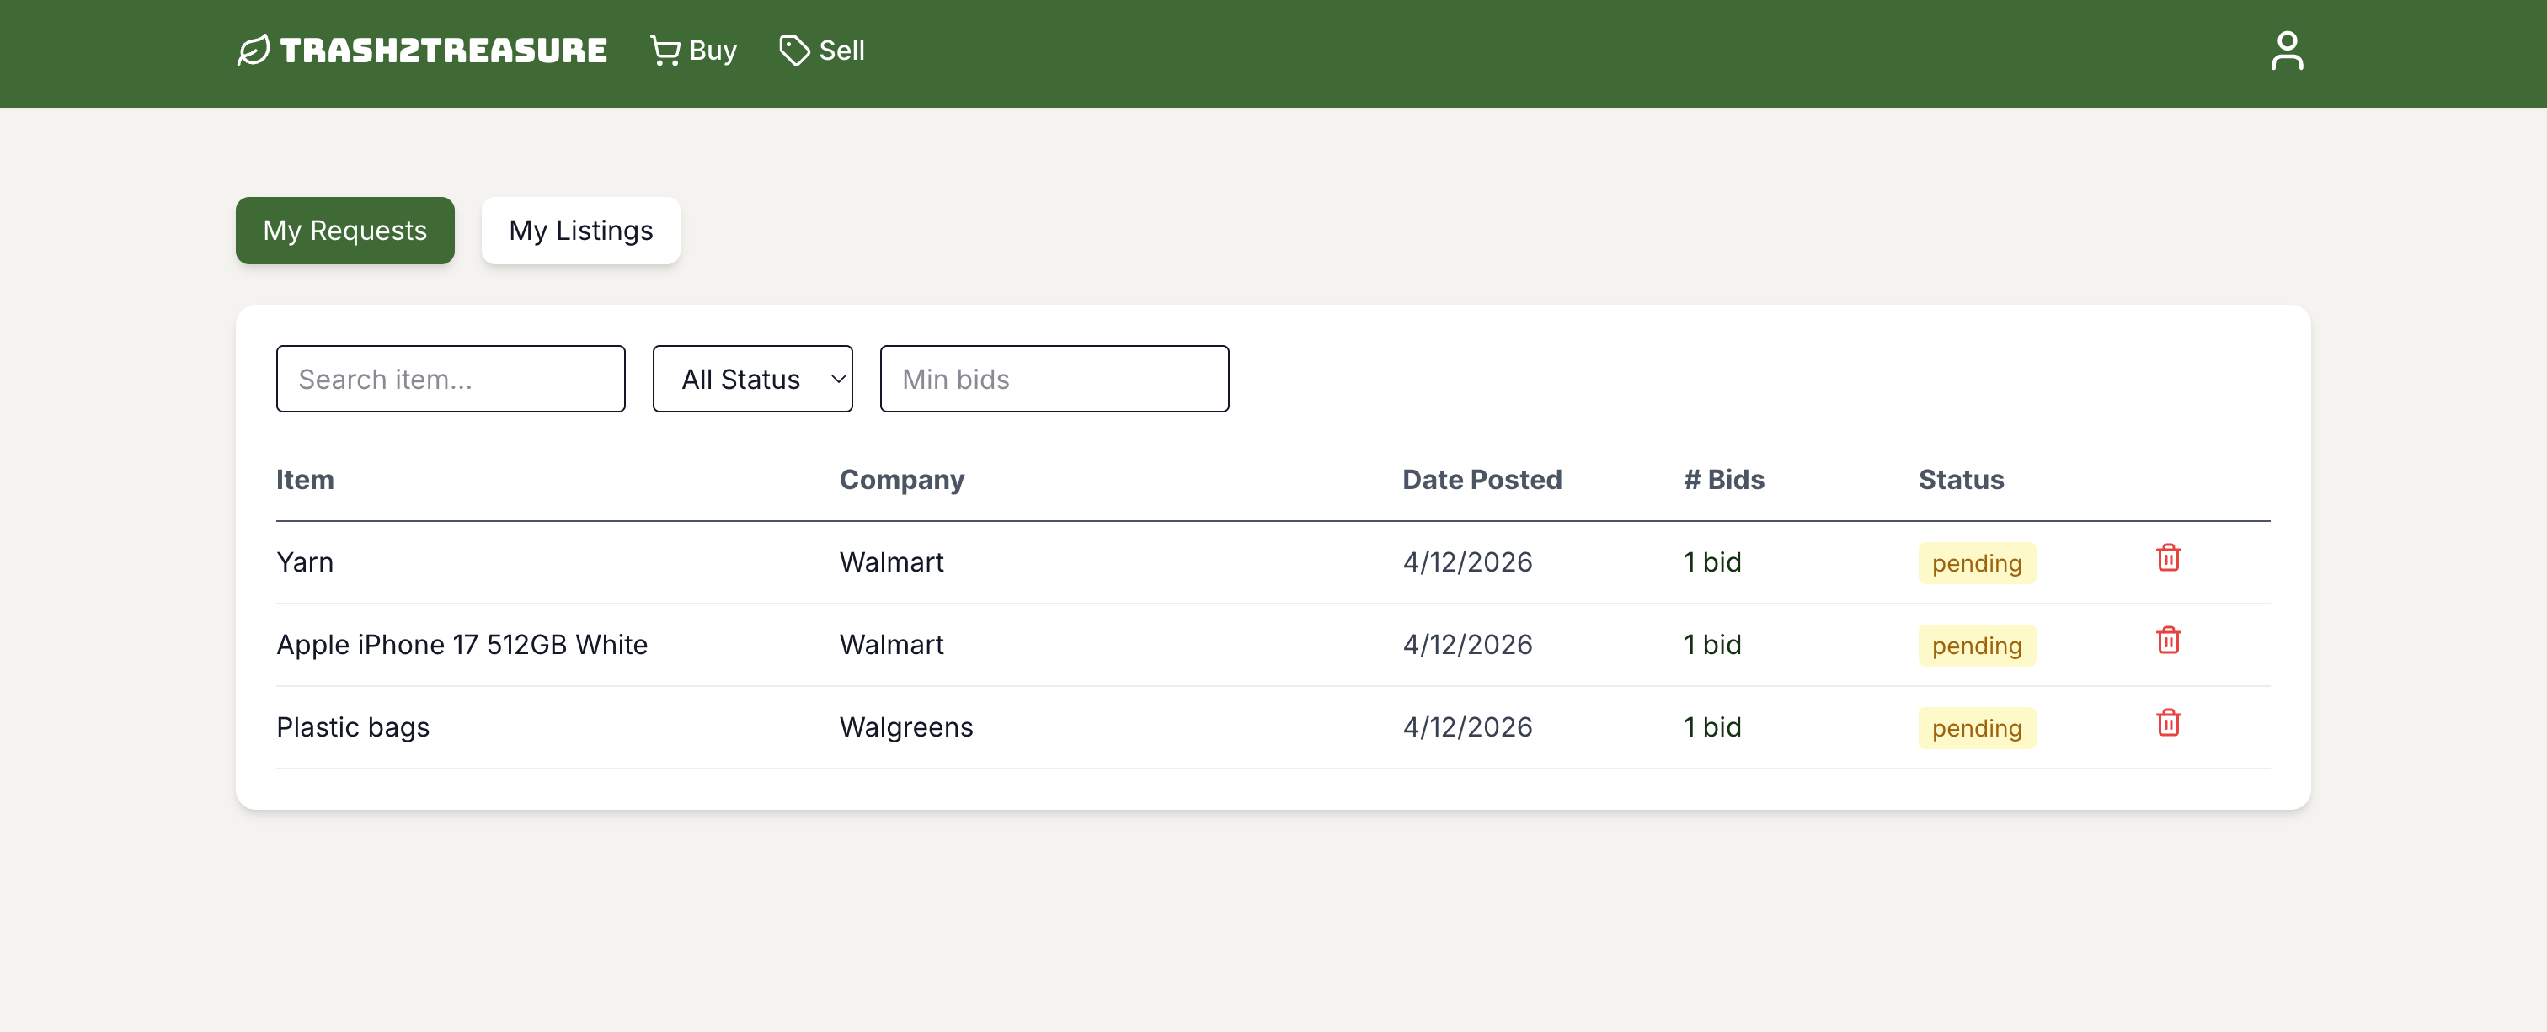This screenshot has height=1032, width=2547.
Task: Delete the Apple iPhone 17 request
Action: [2167, 641]
